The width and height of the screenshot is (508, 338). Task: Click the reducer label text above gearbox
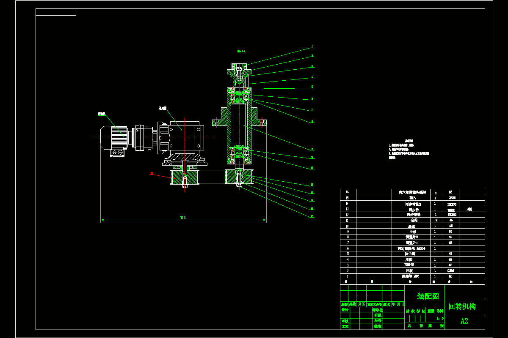[163, 108]
